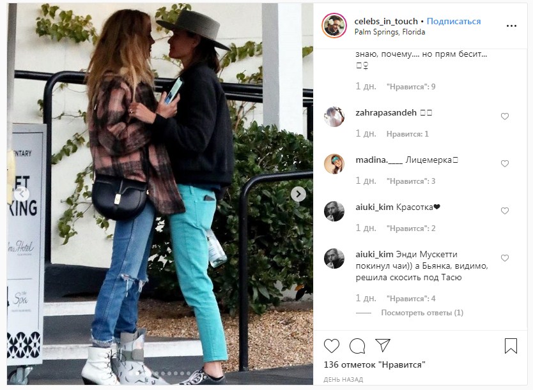This screenshot has height=390, width=533.
Task: Open the celebs_in_touch profile name
Action: coord(386,22)
